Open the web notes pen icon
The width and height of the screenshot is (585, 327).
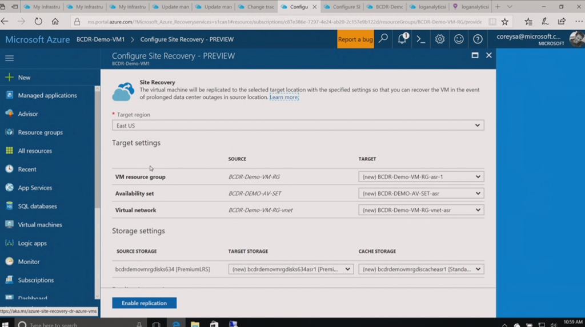(545, 22)
